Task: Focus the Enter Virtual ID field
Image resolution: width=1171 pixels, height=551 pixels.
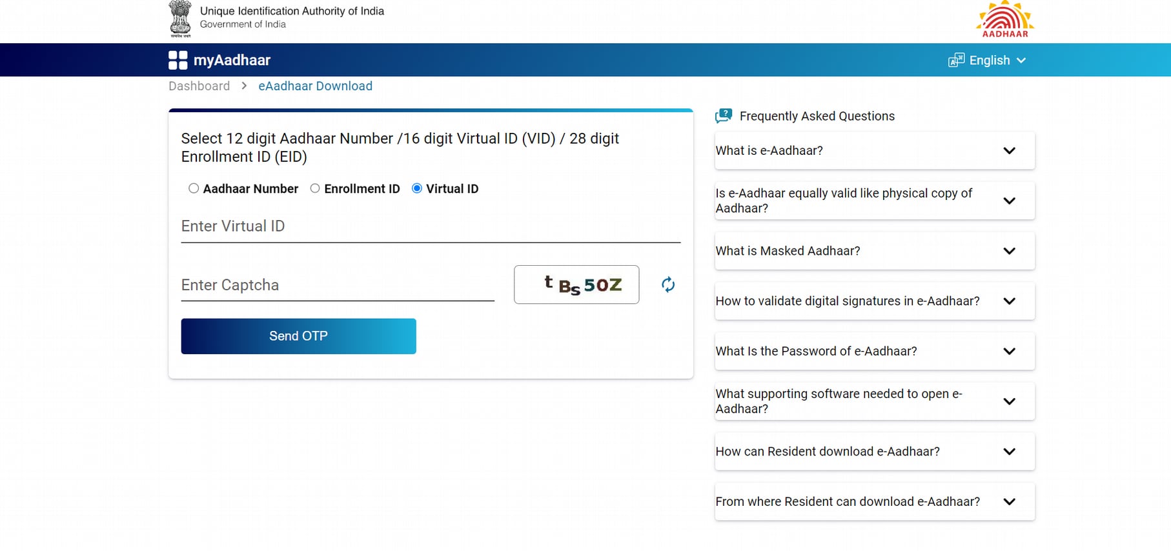Action: (x=431, y=226)
